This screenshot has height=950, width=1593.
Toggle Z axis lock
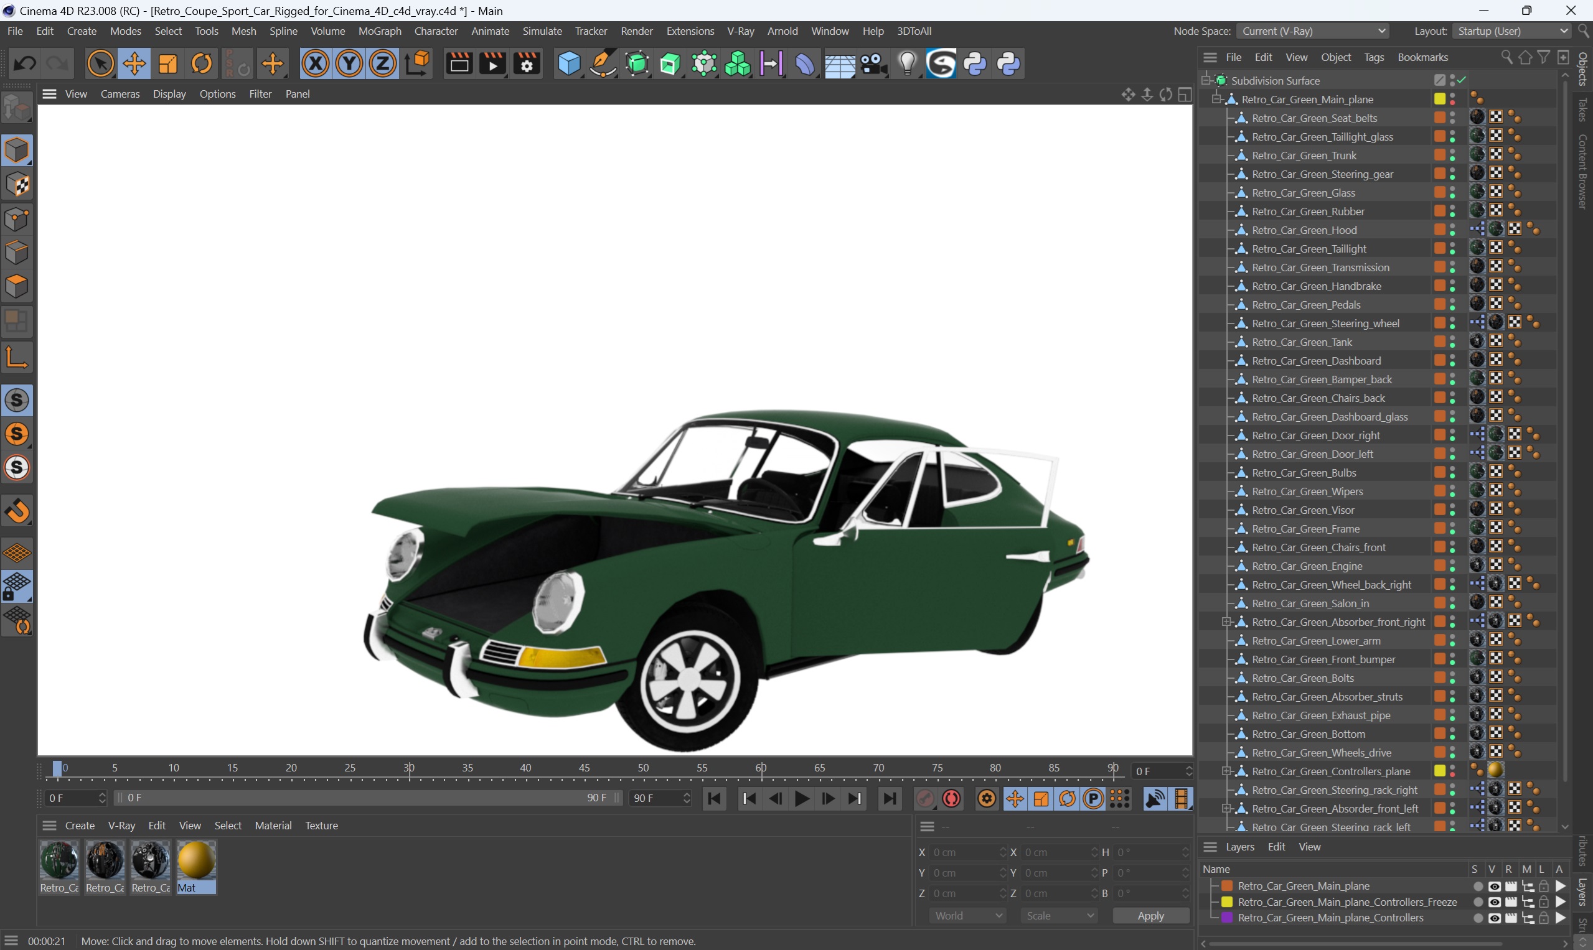(383, 64)
